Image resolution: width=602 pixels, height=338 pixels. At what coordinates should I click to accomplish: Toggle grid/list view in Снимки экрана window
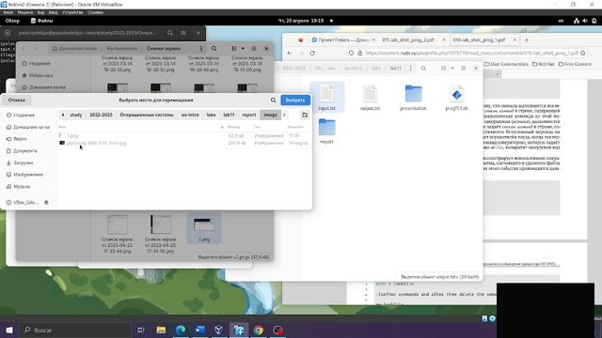tap(234, 49)
